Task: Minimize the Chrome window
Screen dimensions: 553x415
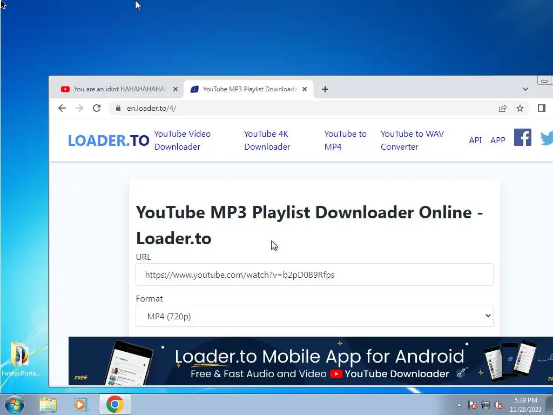Action: tap(544, 81)
